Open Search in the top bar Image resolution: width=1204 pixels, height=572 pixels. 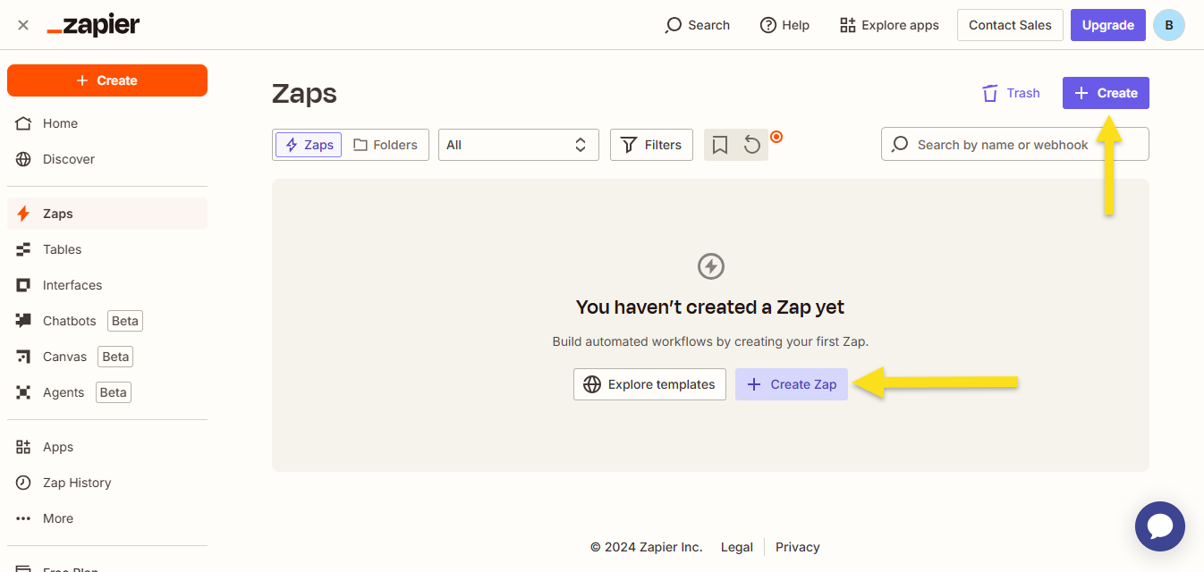[698, 25]
